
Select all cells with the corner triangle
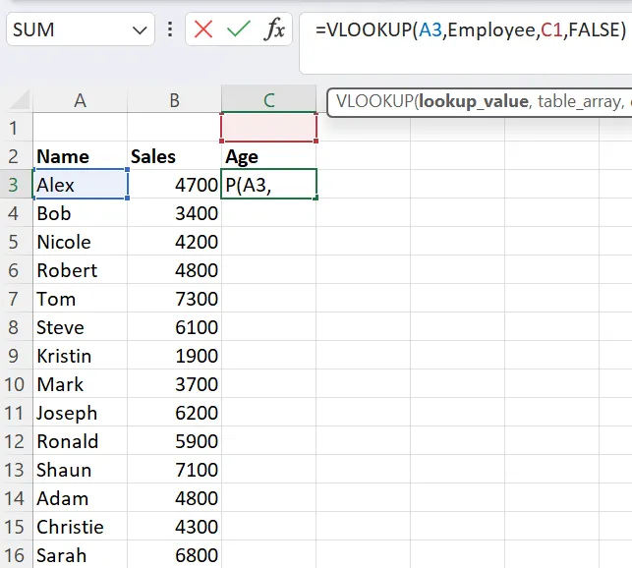click(19, 100)
